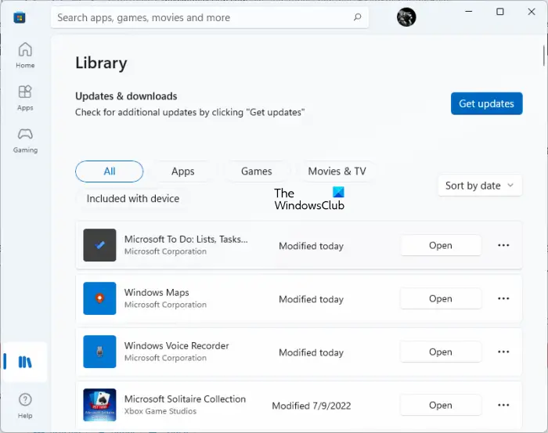Image resolution: width=548 pixels, height=433 pixels.
Task: Click 'Modified today' in Microsoft To Do row
Action: click(x=311, y=247)
